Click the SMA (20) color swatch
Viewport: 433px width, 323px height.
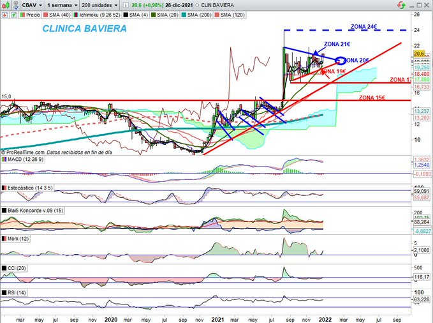tap(153, 15)
